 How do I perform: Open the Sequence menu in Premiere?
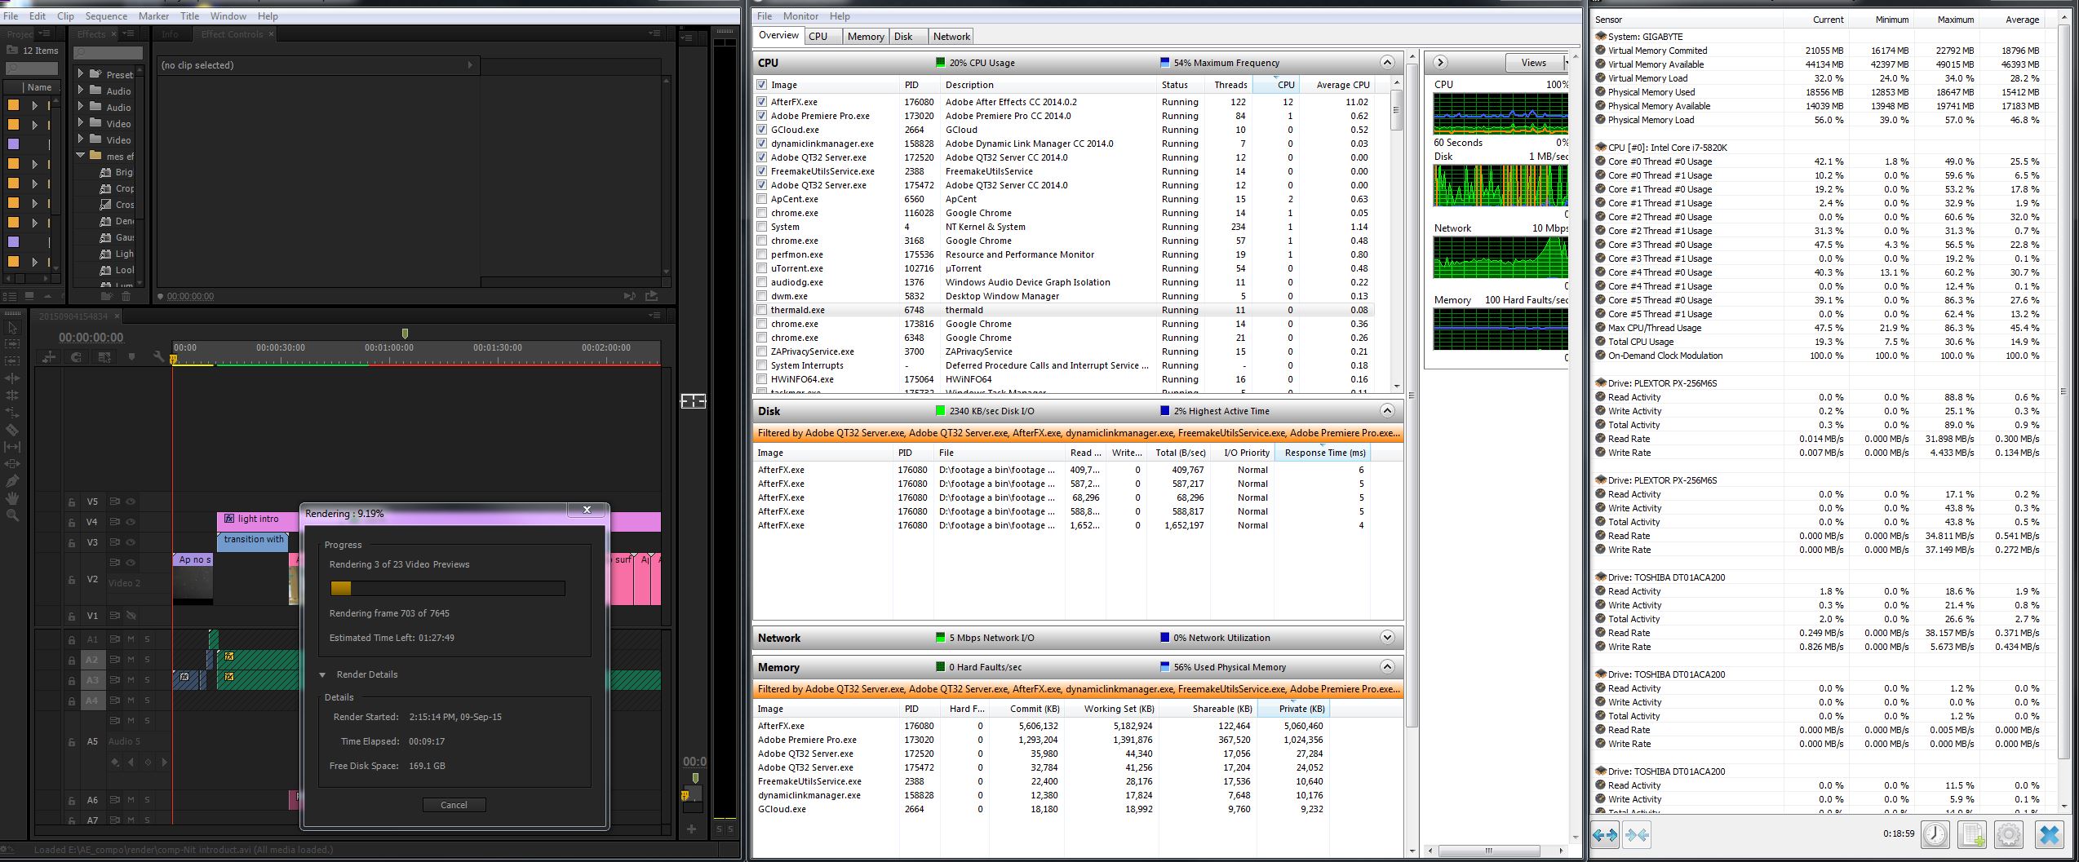click(106, 15)
